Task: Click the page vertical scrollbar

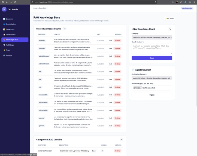Action: [196, 55]
